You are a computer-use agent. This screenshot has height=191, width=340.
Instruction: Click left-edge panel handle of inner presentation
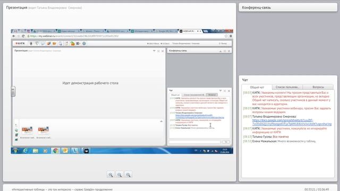tap(13, 91)
